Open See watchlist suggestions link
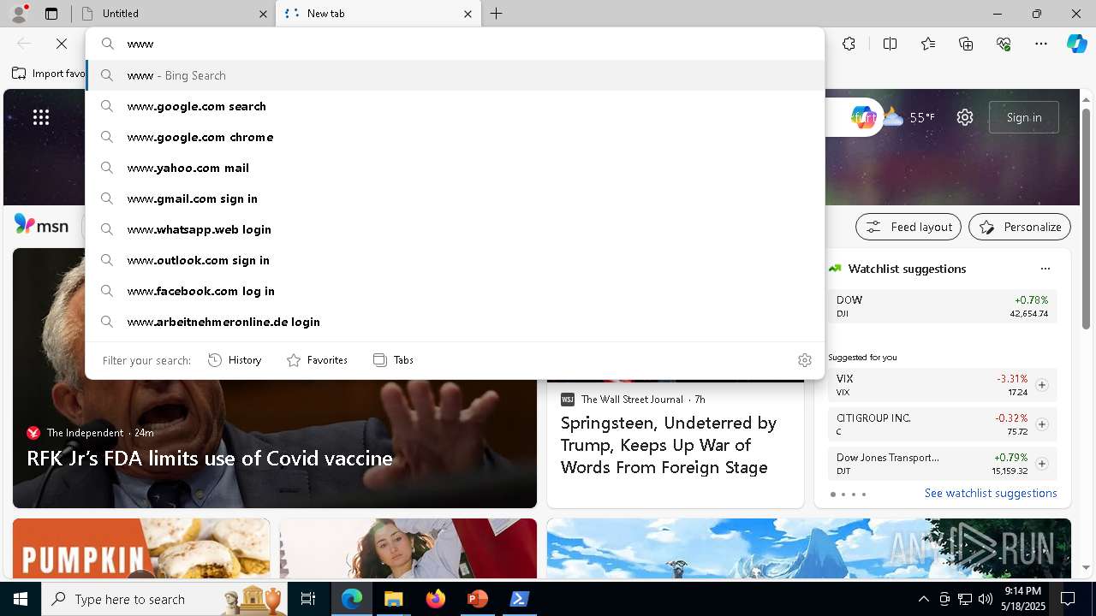Viewport: 1096px width, 616px height. (x=991, y=493)
